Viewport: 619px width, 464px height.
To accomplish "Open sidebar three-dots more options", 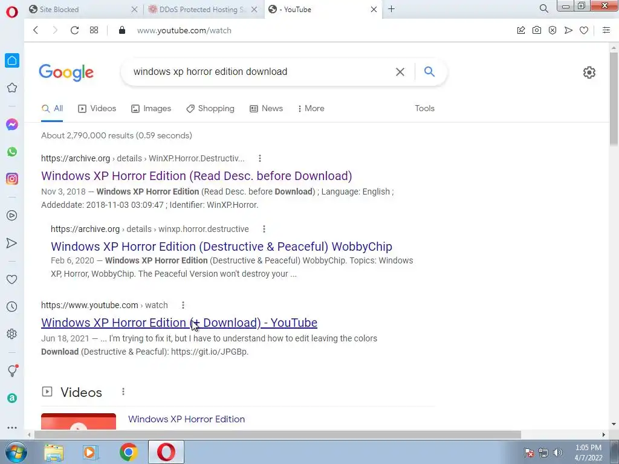I will tap(12, 427).
